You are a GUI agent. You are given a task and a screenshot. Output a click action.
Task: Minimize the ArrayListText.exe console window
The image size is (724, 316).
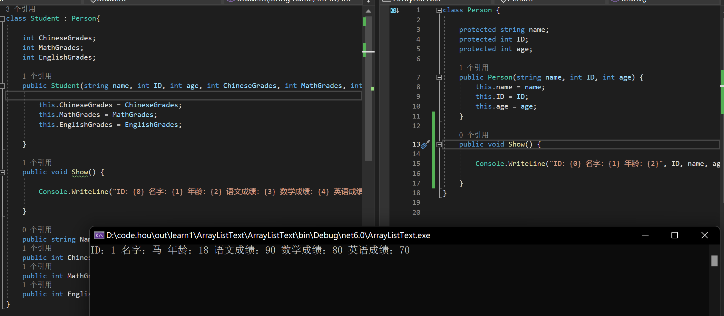pyautogui.click(x=645, y=235)
